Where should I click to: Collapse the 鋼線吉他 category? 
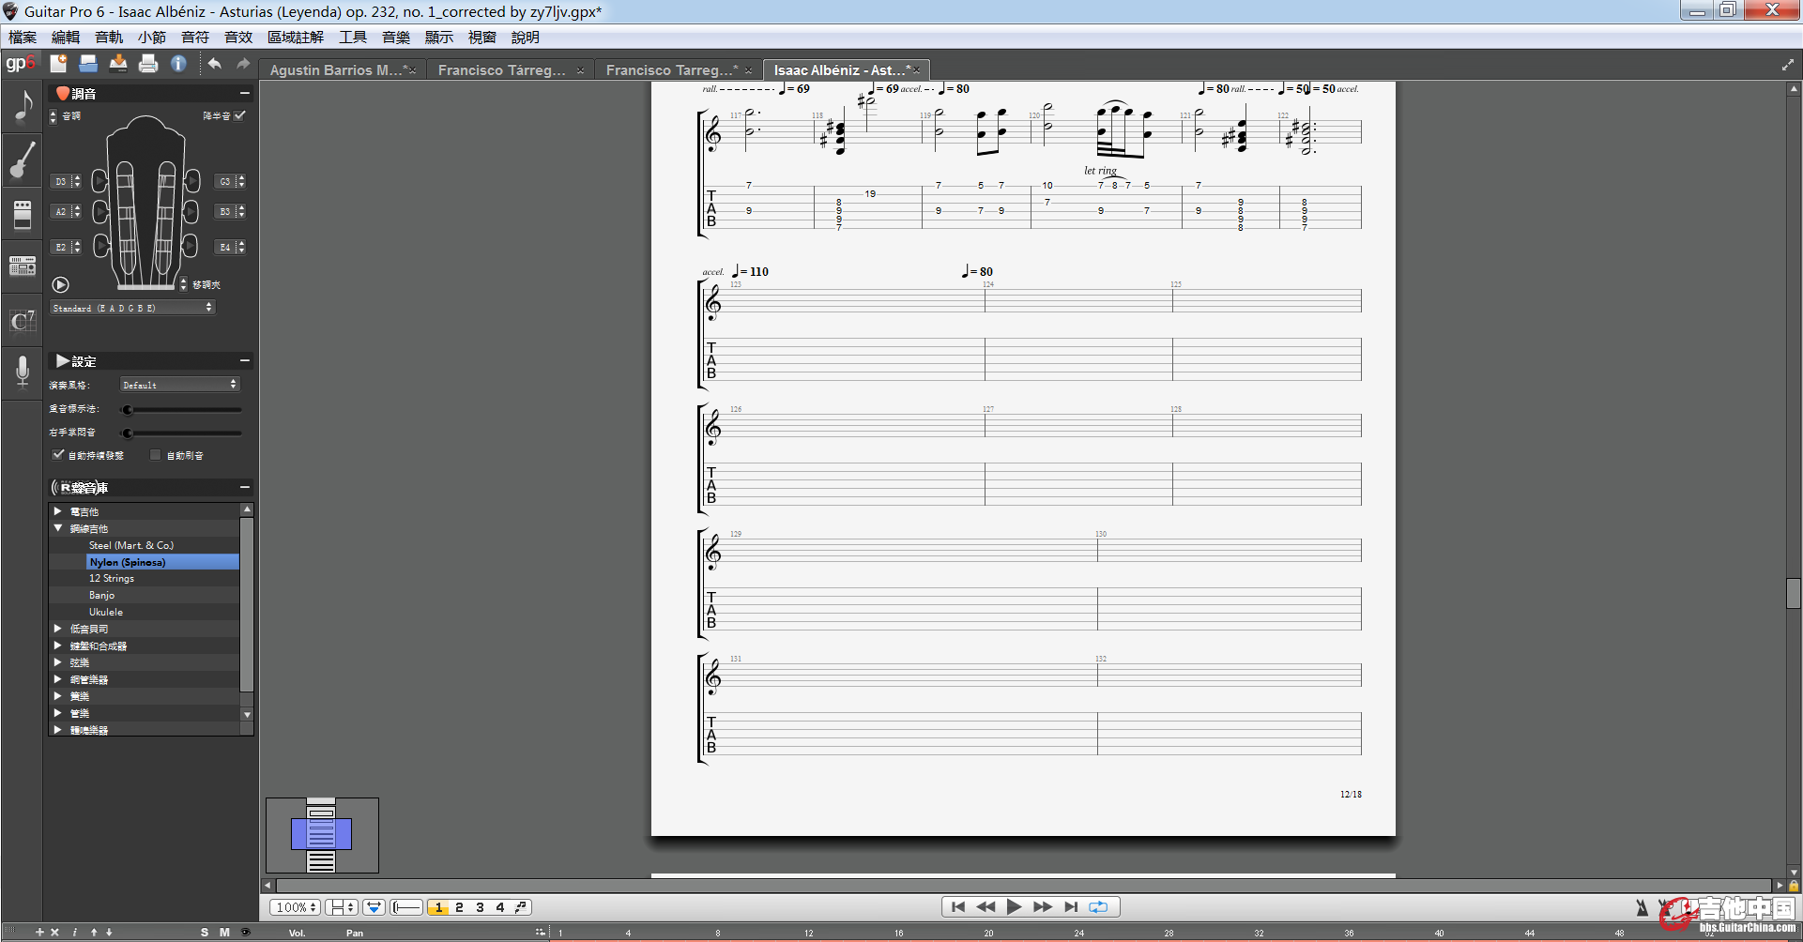[x=58, y=528]
